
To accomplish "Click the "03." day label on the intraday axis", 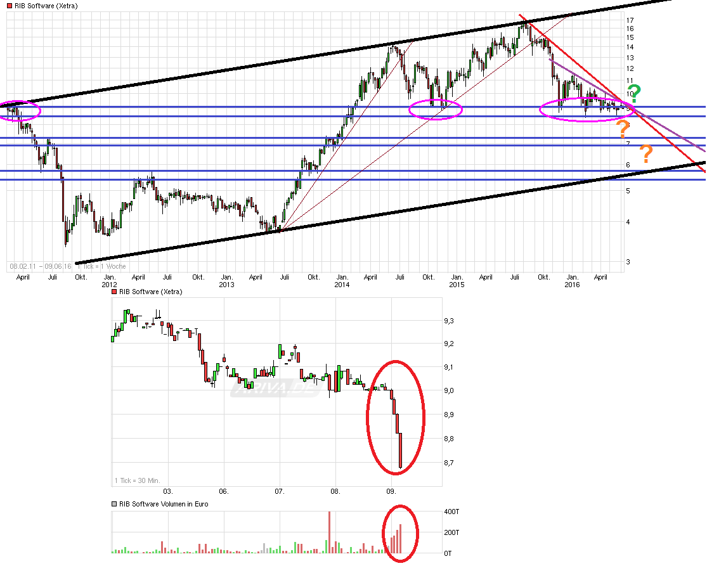I will click(168, 491).
